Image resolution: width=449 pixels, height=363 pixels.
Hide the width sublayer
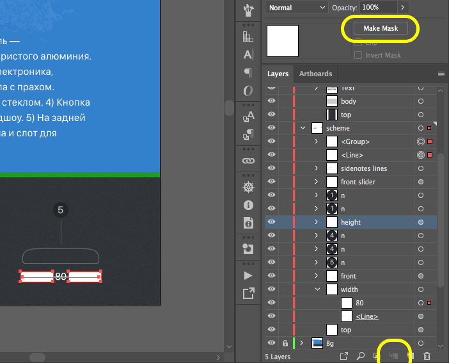(271, 289)
